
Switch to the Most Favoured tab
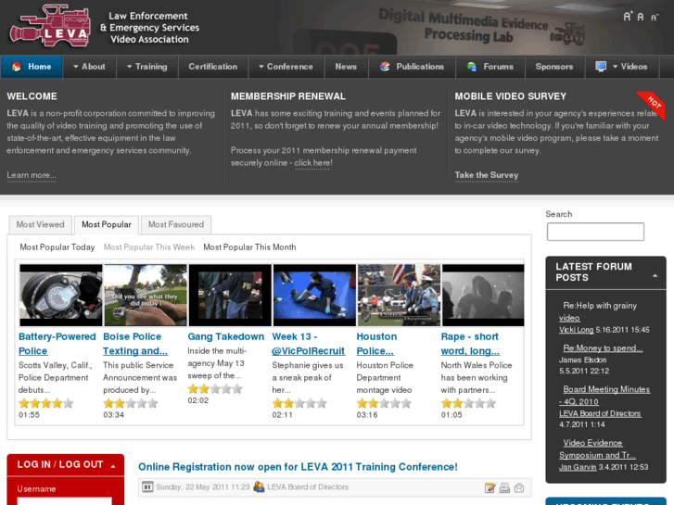pyautogui.click(x=176, y=225)
